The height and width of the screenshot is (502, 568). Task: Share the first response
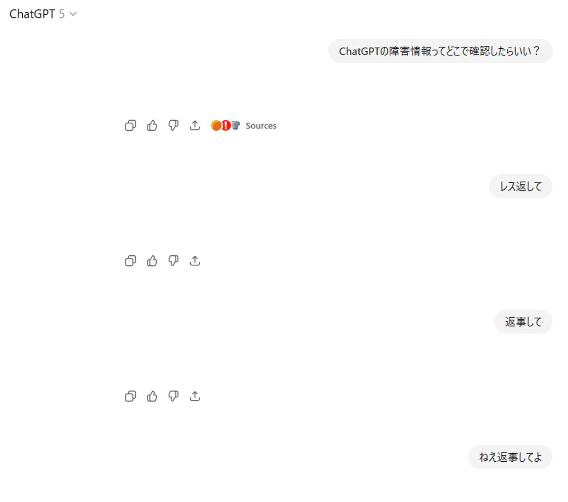(x=195, y=125)
